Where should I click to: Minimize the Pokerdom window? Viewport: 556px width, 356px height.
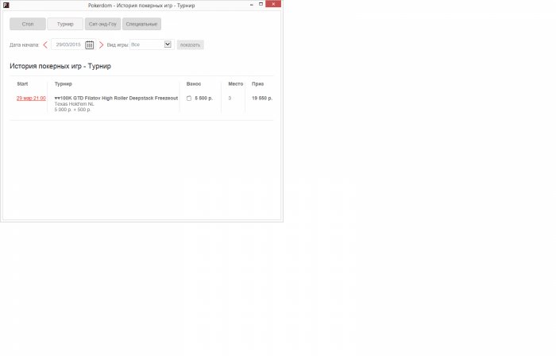(x=252, y=4)
